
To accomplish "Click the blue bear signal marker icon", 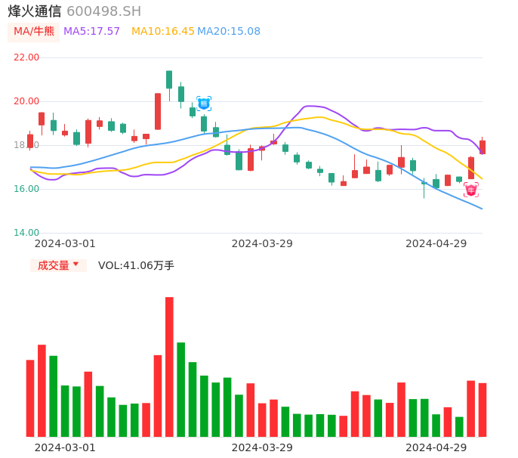I will [204, 104].
